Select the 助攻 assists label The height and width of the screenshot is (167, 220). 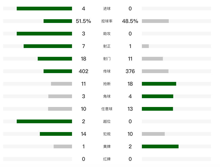tap(107, 34)
